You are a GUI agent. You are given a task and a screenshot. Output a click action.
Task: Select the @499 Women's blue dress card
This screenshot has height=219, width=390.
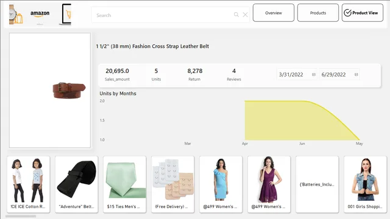tap(221, 184)
